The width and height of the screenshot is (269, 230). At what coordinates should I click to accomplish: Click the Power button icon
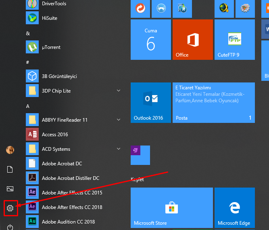(x=10, y=227)
